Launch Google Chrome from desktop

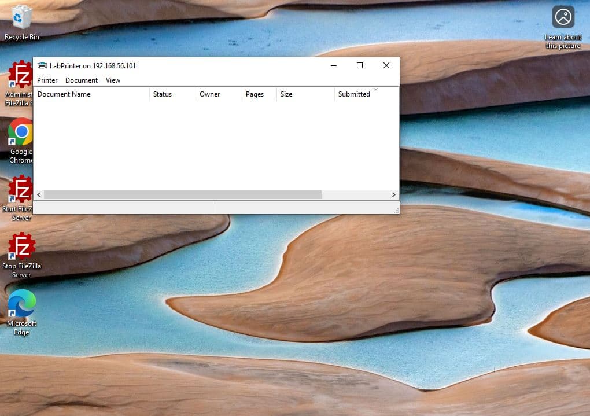(x=21, y=132)
